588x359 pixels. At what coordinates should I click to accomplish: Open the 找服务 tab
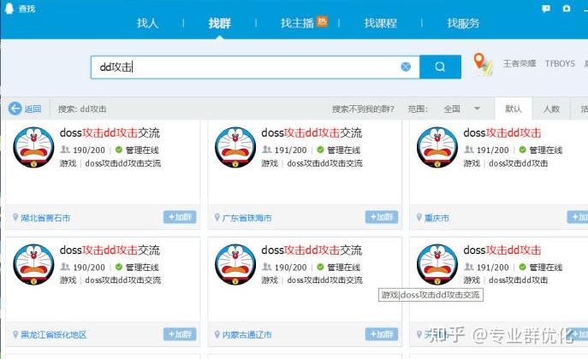pyautogui.click(x=463, y=23)
